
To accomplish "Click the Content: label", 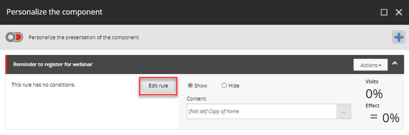I will [197, 99].
